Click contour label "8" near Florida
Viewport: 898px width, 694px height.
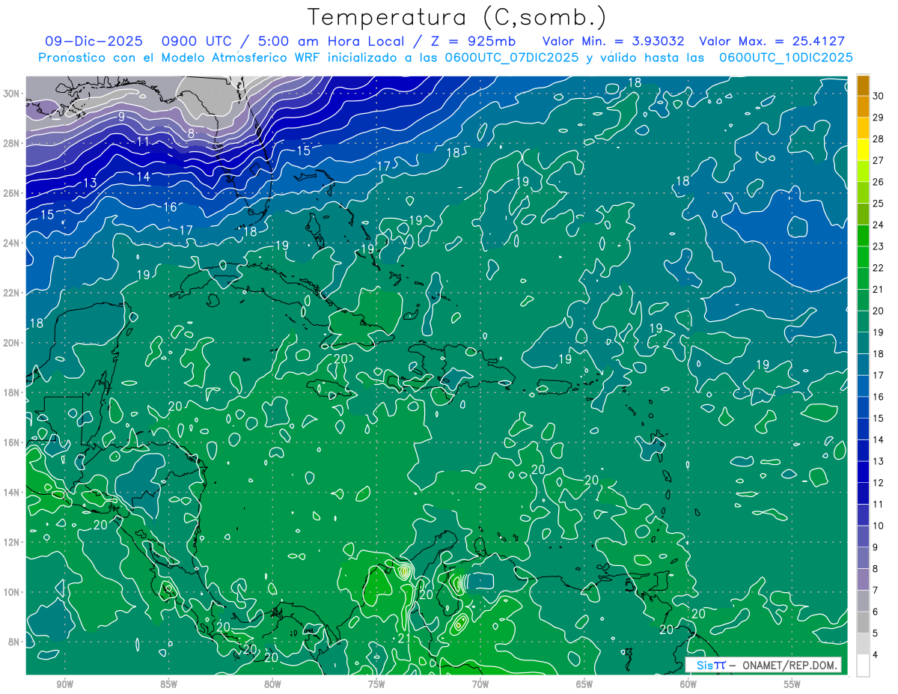pyautogui.click(x=192, y=134)
